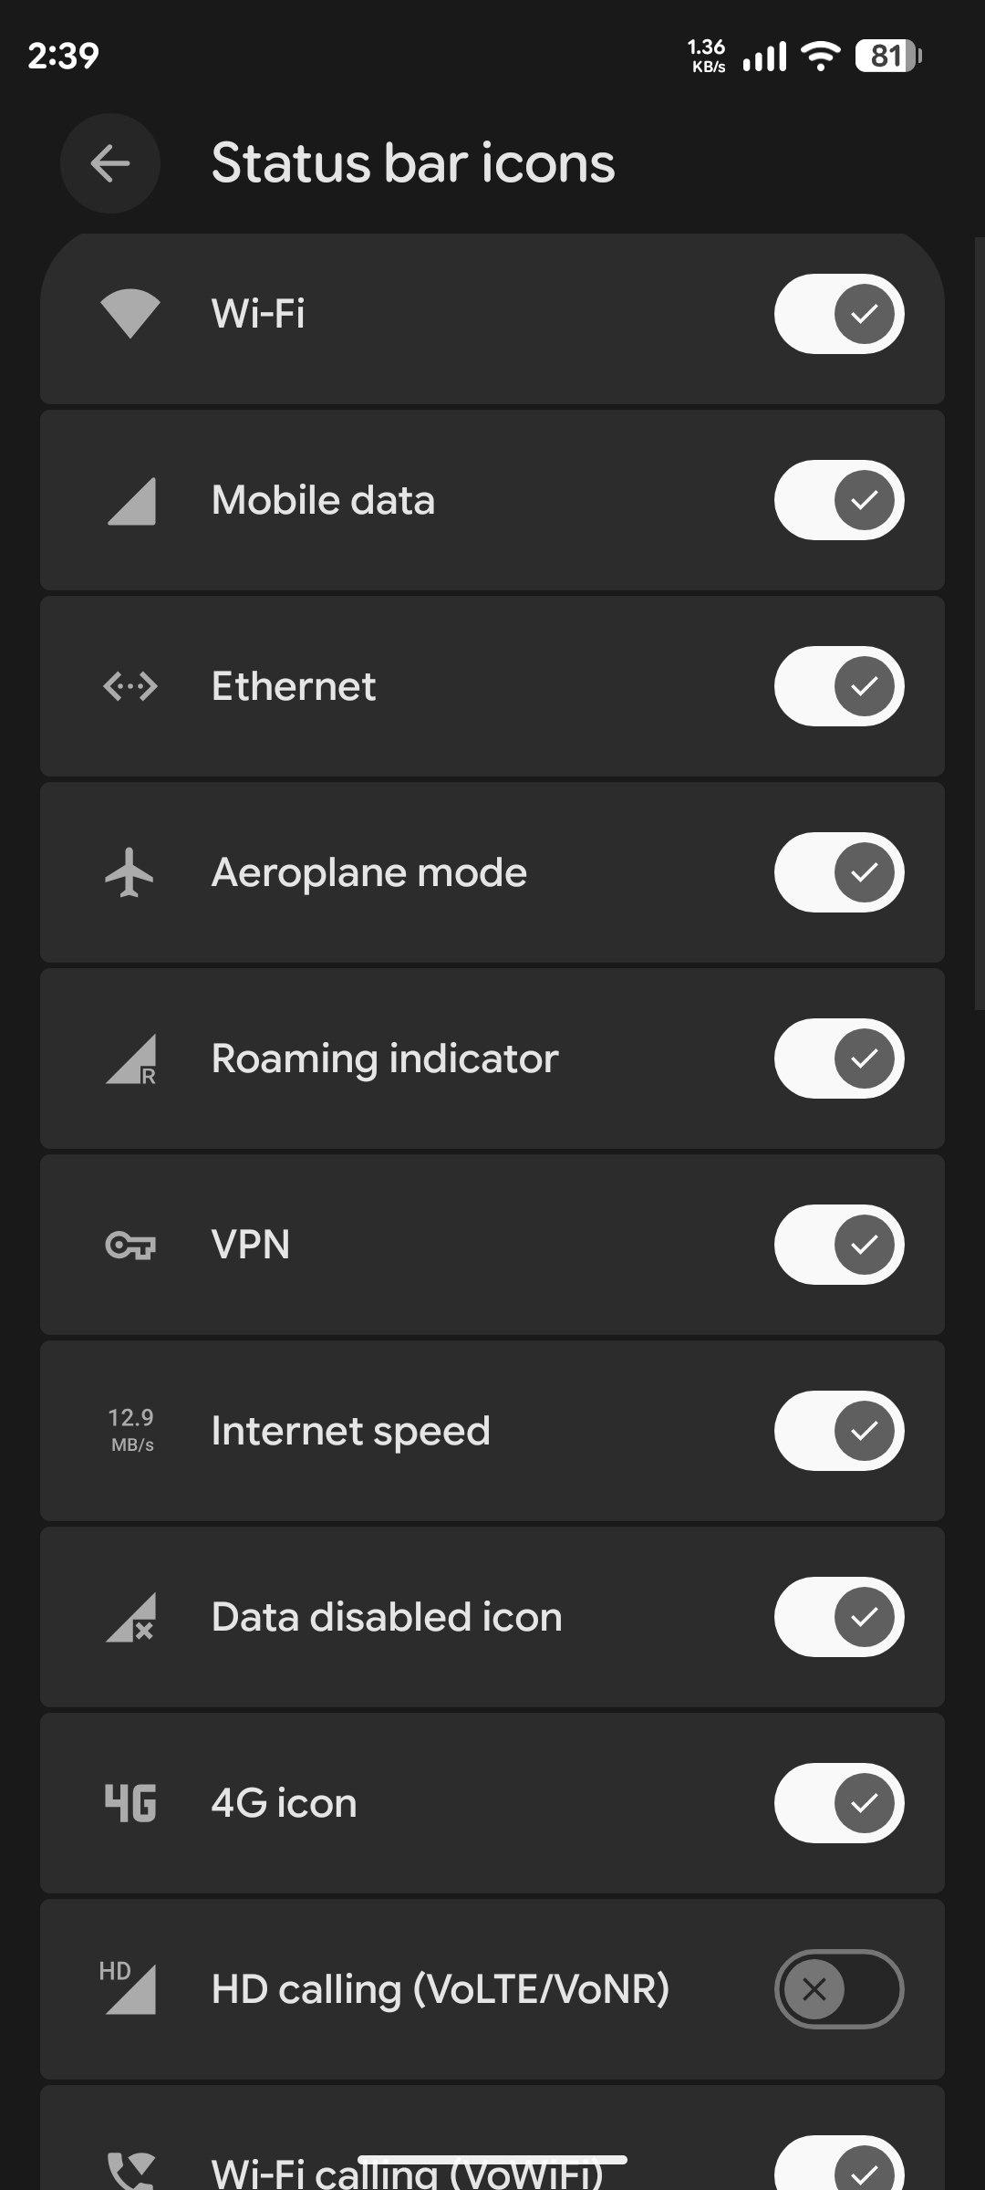Tap the Data disabled signal icon

pos(130,1618)
